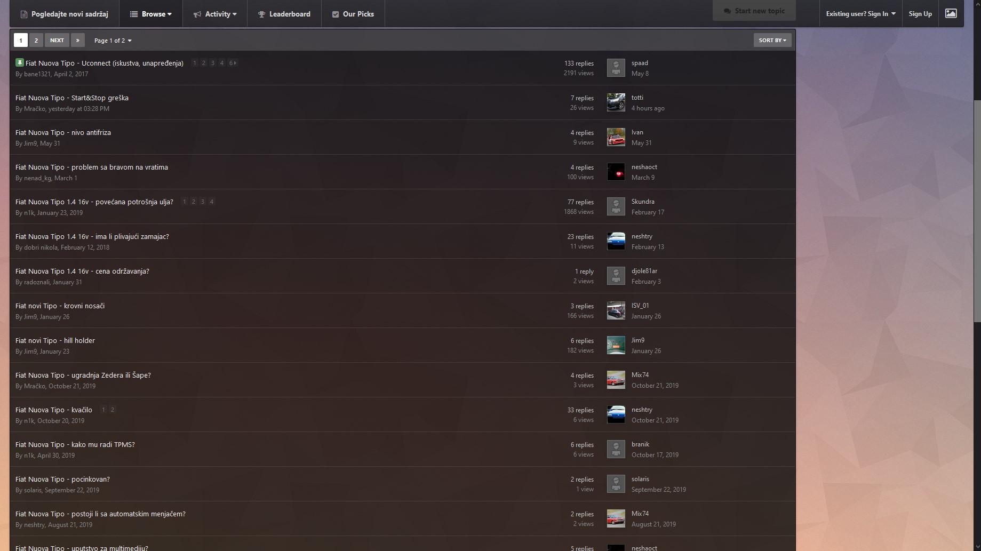Screen dimensions: 981x551
Task: Expand the Page 1 of 2 selector
Action: 113,41
